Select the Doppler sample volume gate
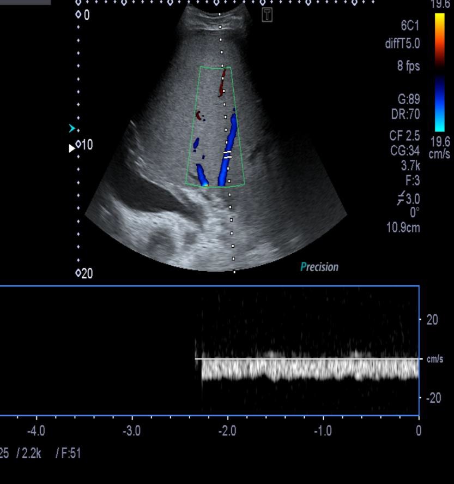 227,154
